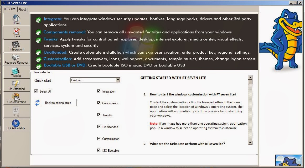Viewport: 305px width, 168px height.
Task: Open the Integration sidebar icon
Action: [16, 46]
